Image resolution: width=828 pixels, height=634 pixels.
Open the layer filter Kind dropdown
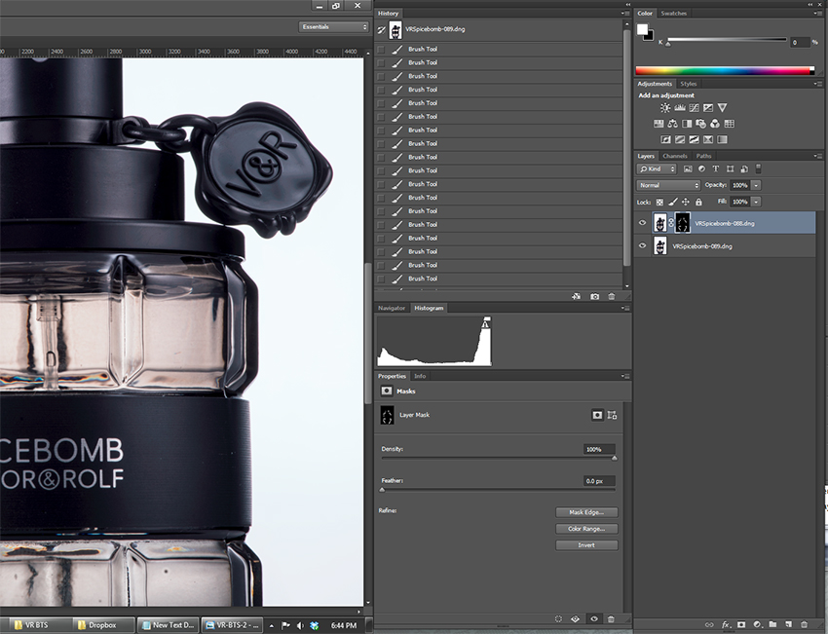pos(657,168)
